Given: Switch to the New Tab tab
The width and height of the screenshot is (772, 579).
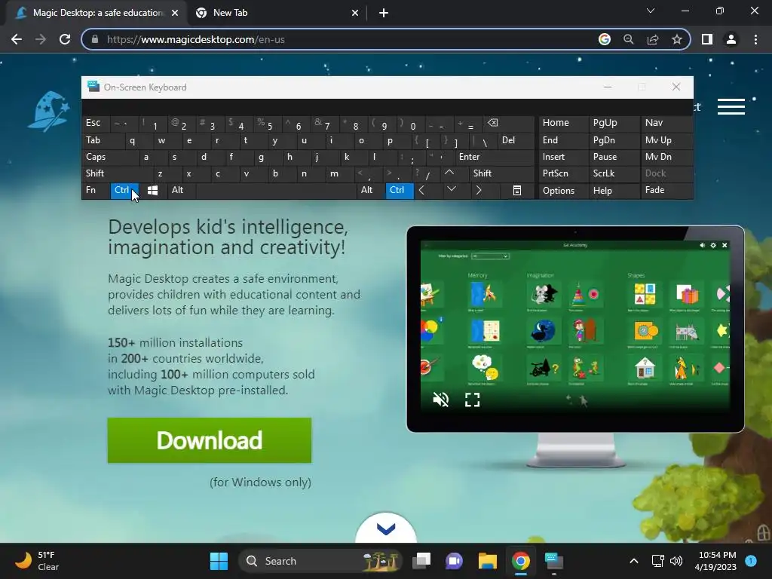Looking at the screenshot, I should click(277, 13).
